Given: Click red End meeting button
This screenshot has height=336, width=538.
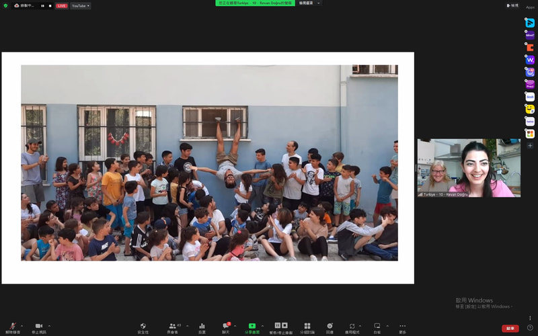Looking at the screenshot, I should [510, 329].
